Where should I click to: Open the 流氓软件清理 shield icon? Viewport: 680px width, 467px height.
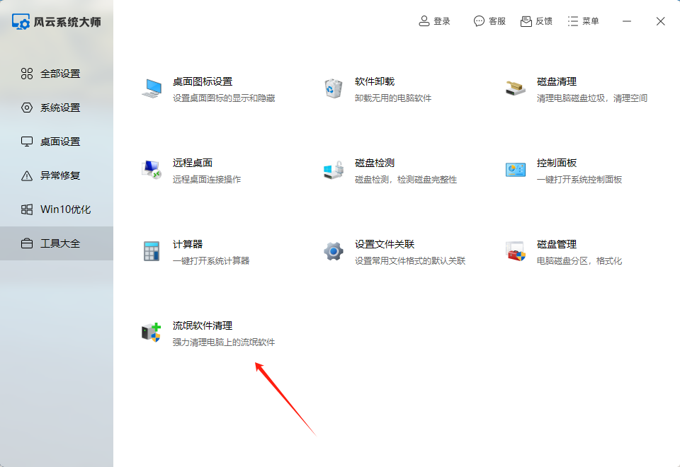click(152, 333)
